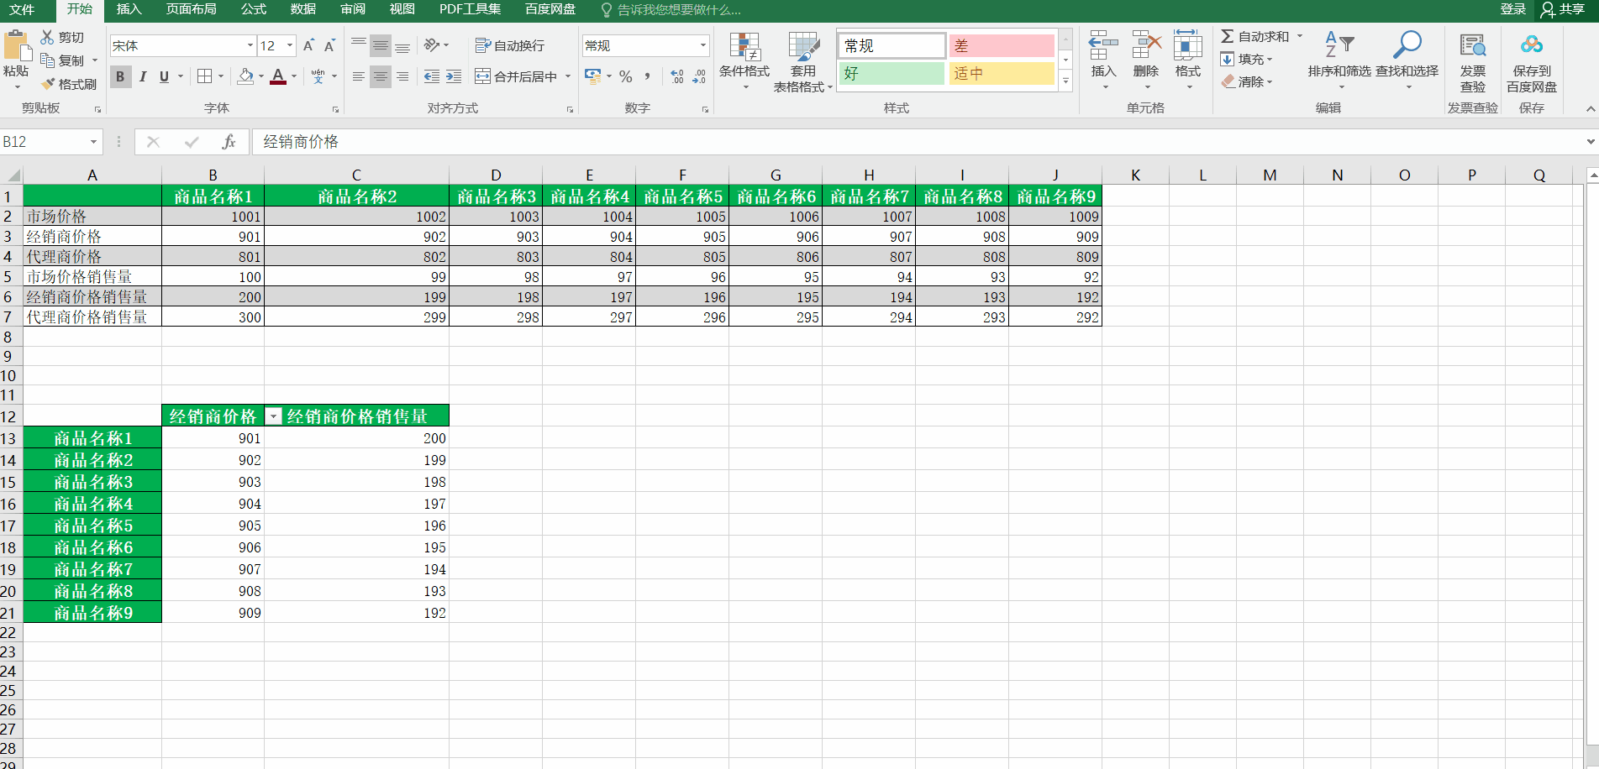Select the 差 (Bad) cell style

click(1002, 45)
